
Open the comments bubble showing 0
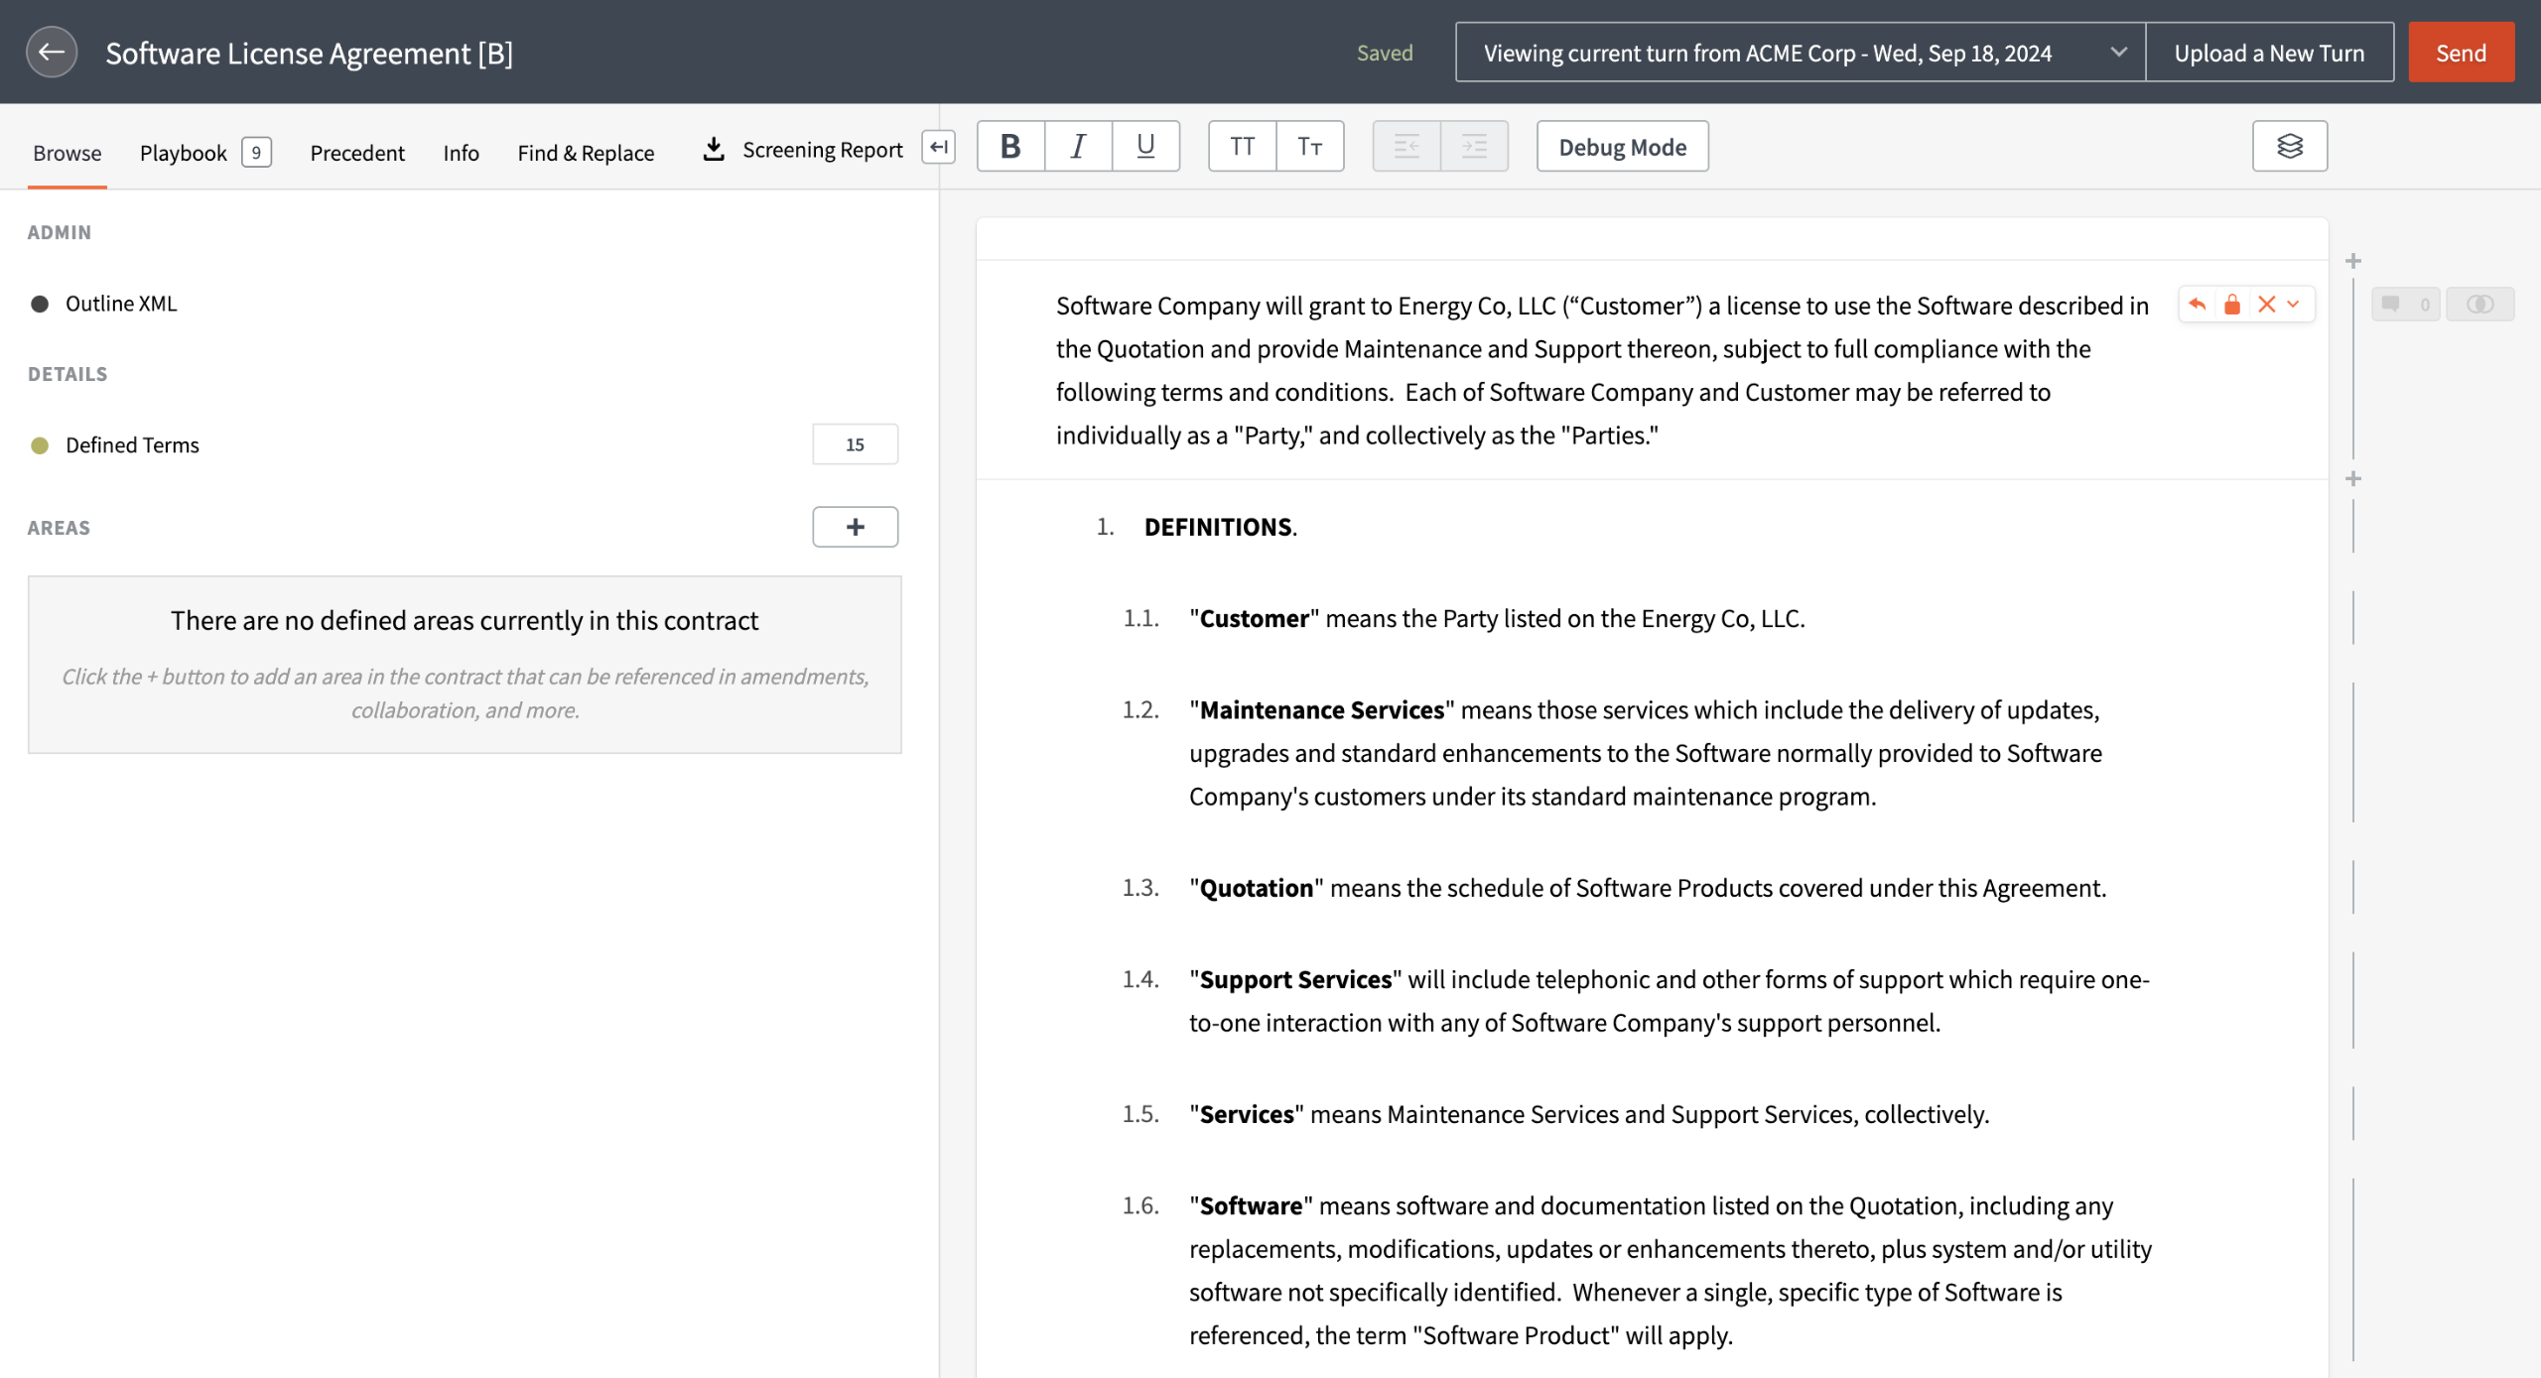(2404, 305)
